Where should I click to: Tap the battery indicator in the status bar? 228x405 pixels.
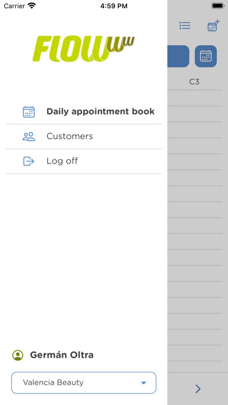coord(218,6)
